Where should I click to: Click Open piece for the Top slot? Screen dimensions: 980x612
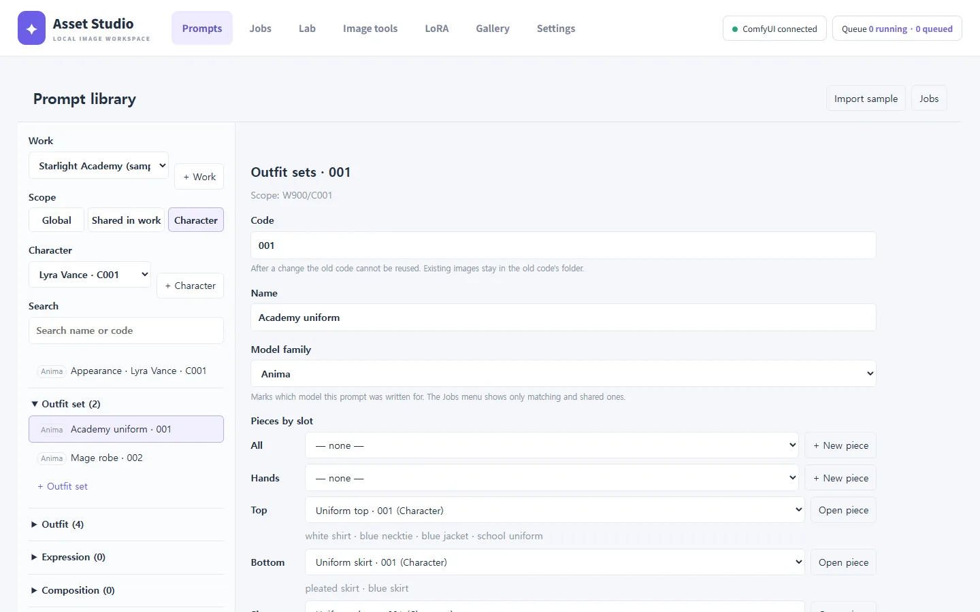(843, 510)
